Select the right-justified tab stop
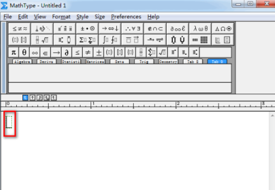The image size is (275, 190). (x=40, y=98)
